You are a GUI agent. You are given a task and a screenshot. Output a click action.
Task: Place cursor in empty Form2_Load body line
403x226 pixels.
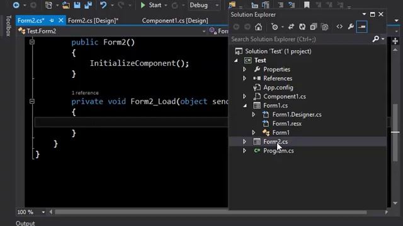[x=131, y=122]
